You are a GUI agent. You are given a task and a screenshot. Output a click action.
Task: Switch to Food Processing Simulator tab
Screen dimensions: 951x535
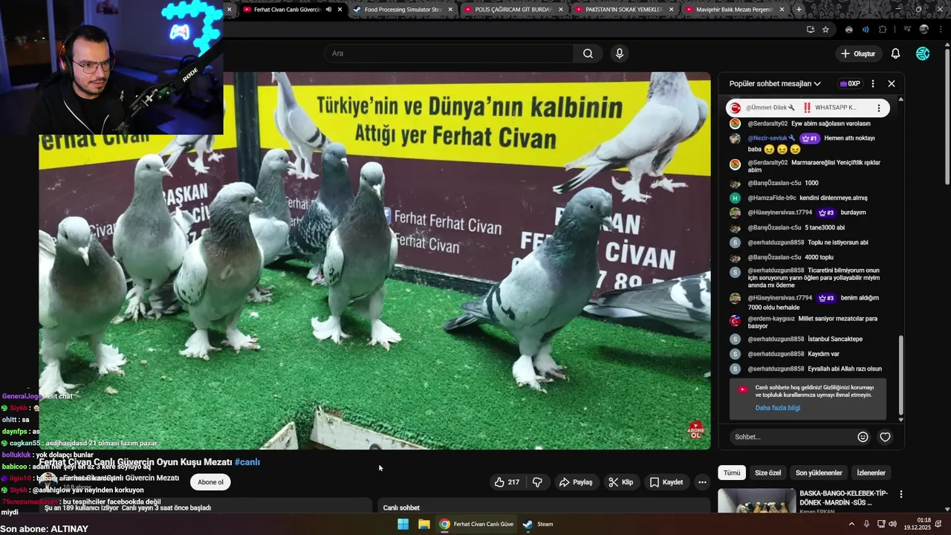(x=402, y=10)
